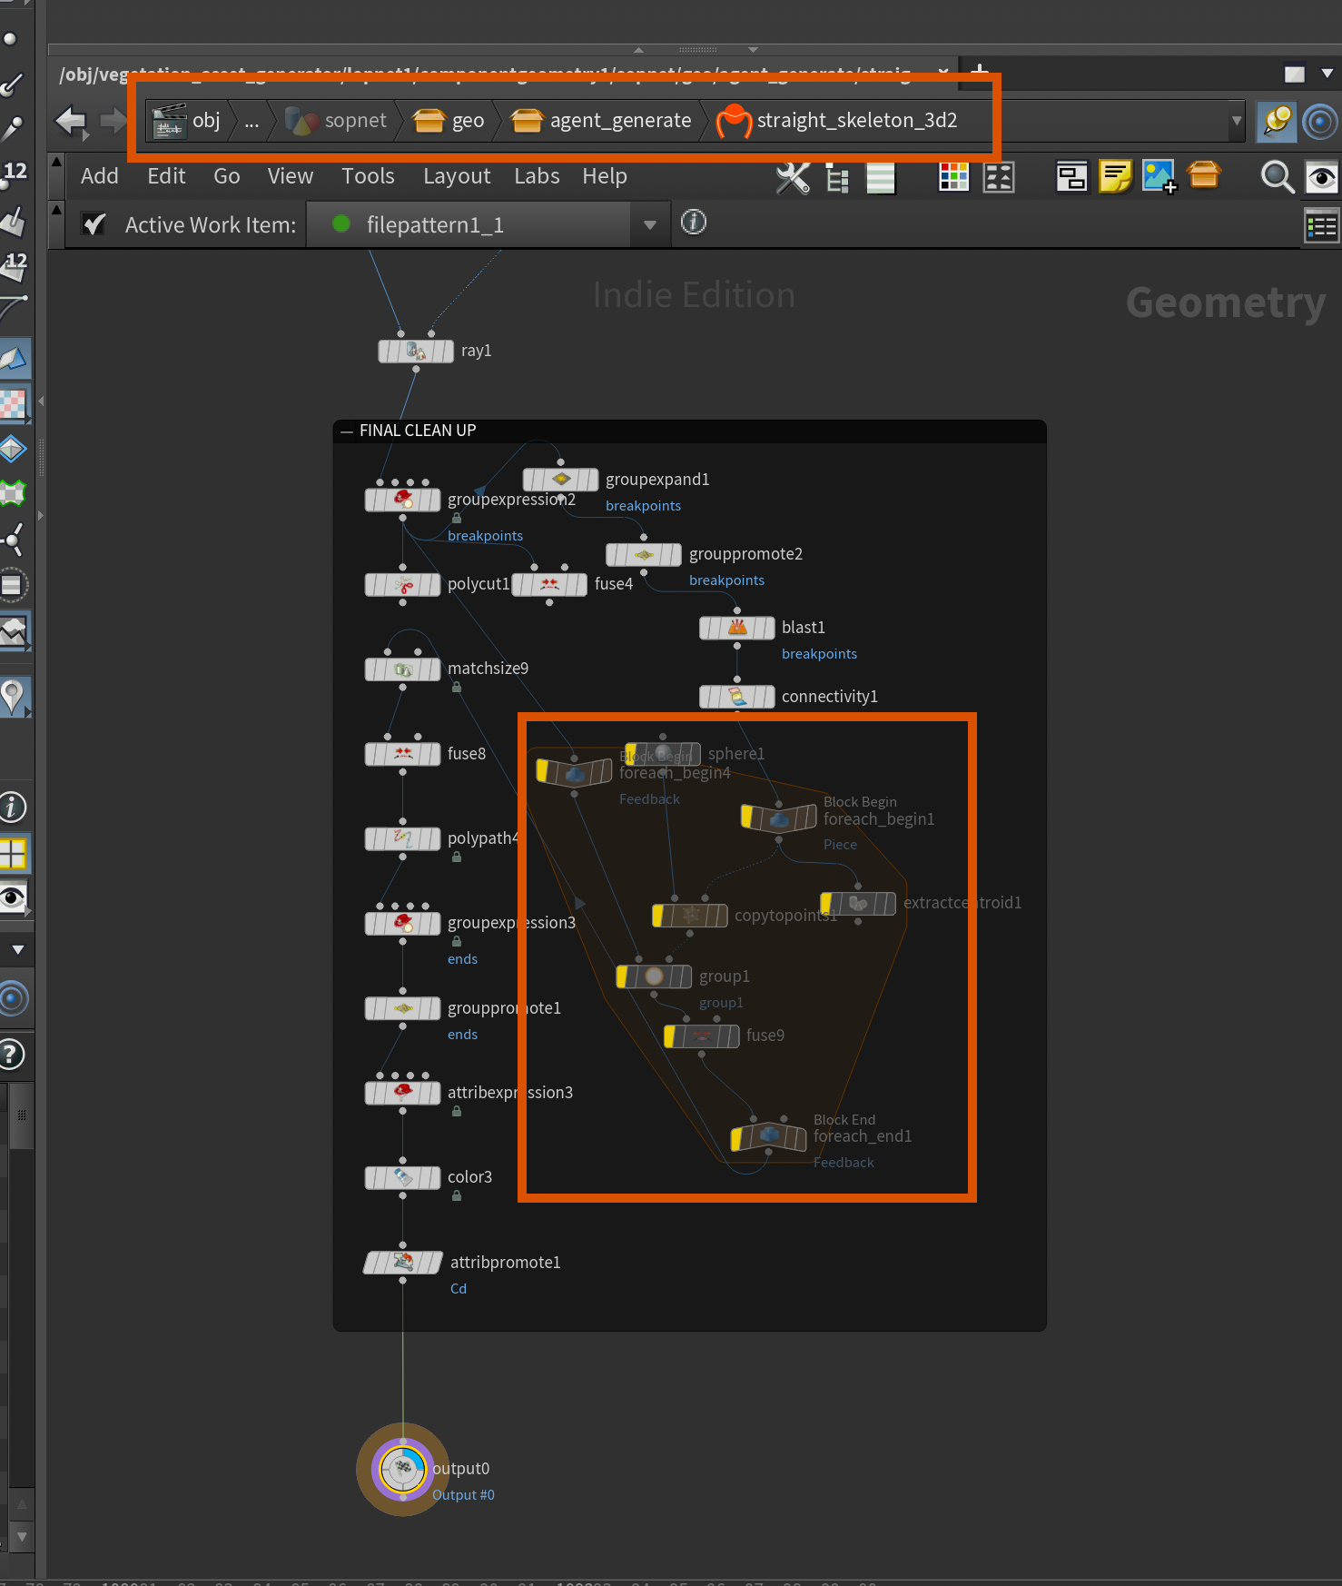
Task: Toggle the left toolbar eye display icon
Action: tap(13, 898)
